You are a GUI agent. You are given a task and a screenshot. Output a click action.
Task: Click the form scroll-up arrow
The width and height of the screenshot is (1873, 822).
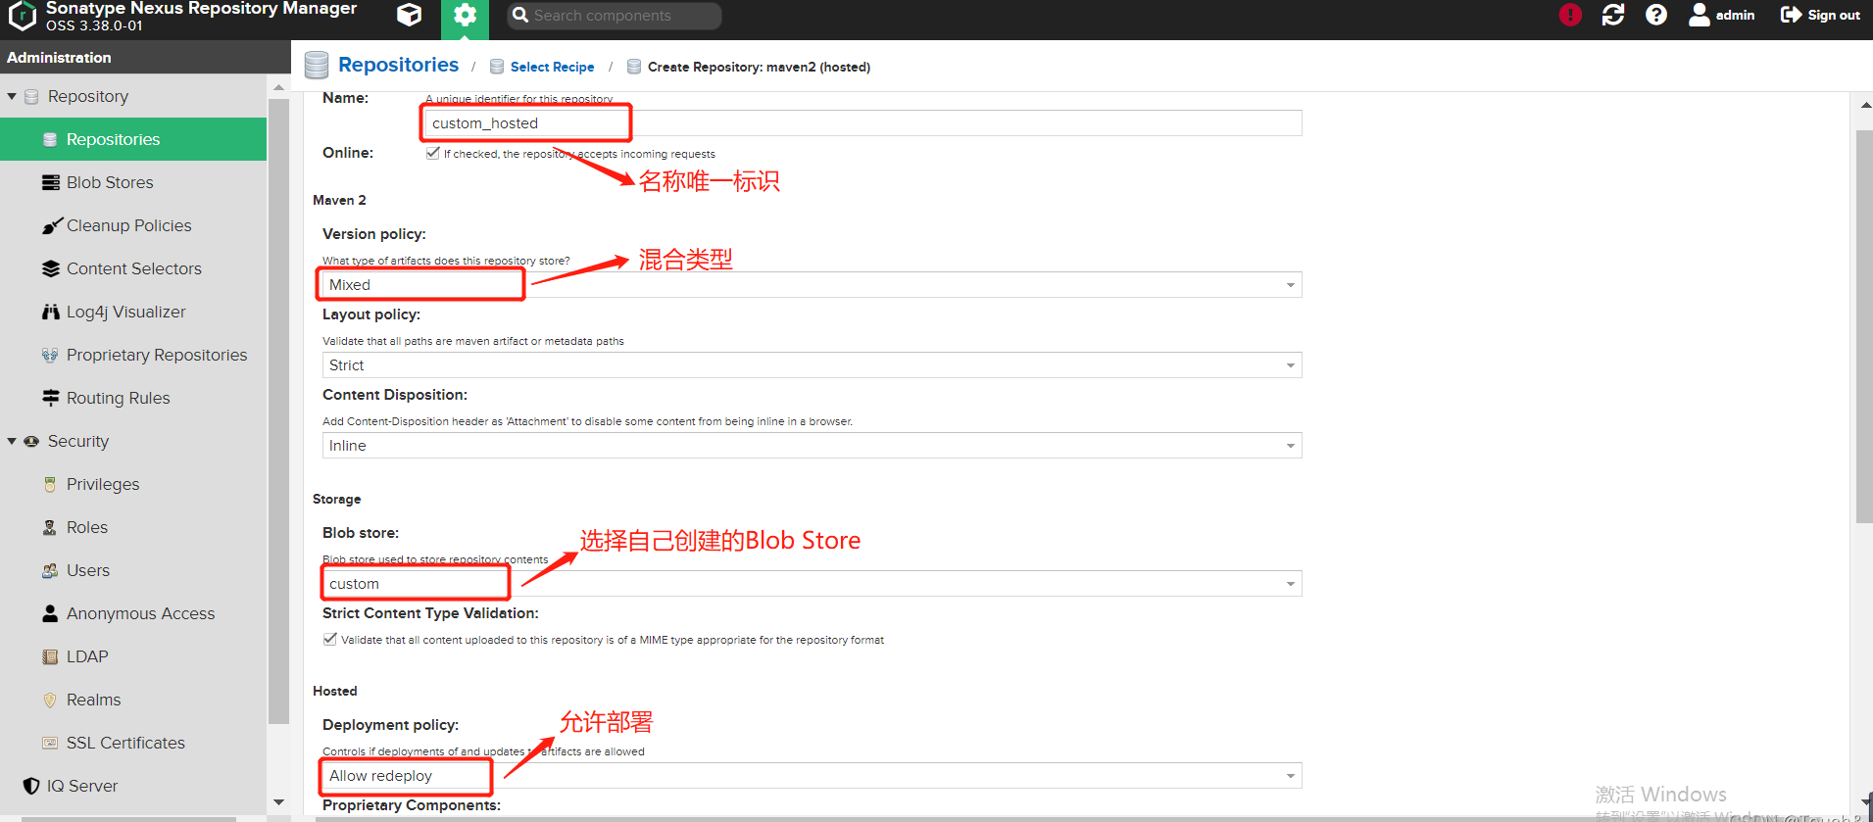[1865, 105]
